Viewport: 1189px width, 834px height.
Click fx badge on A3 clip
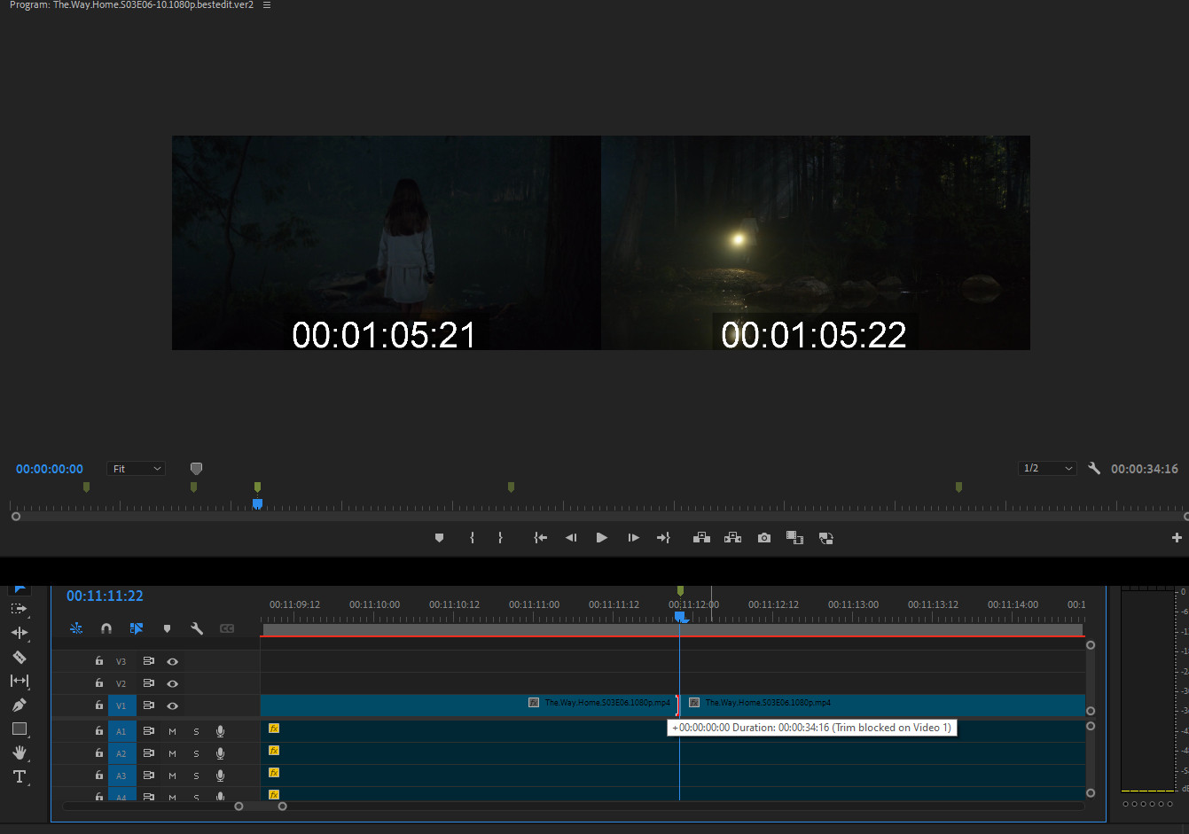point(274,773)
